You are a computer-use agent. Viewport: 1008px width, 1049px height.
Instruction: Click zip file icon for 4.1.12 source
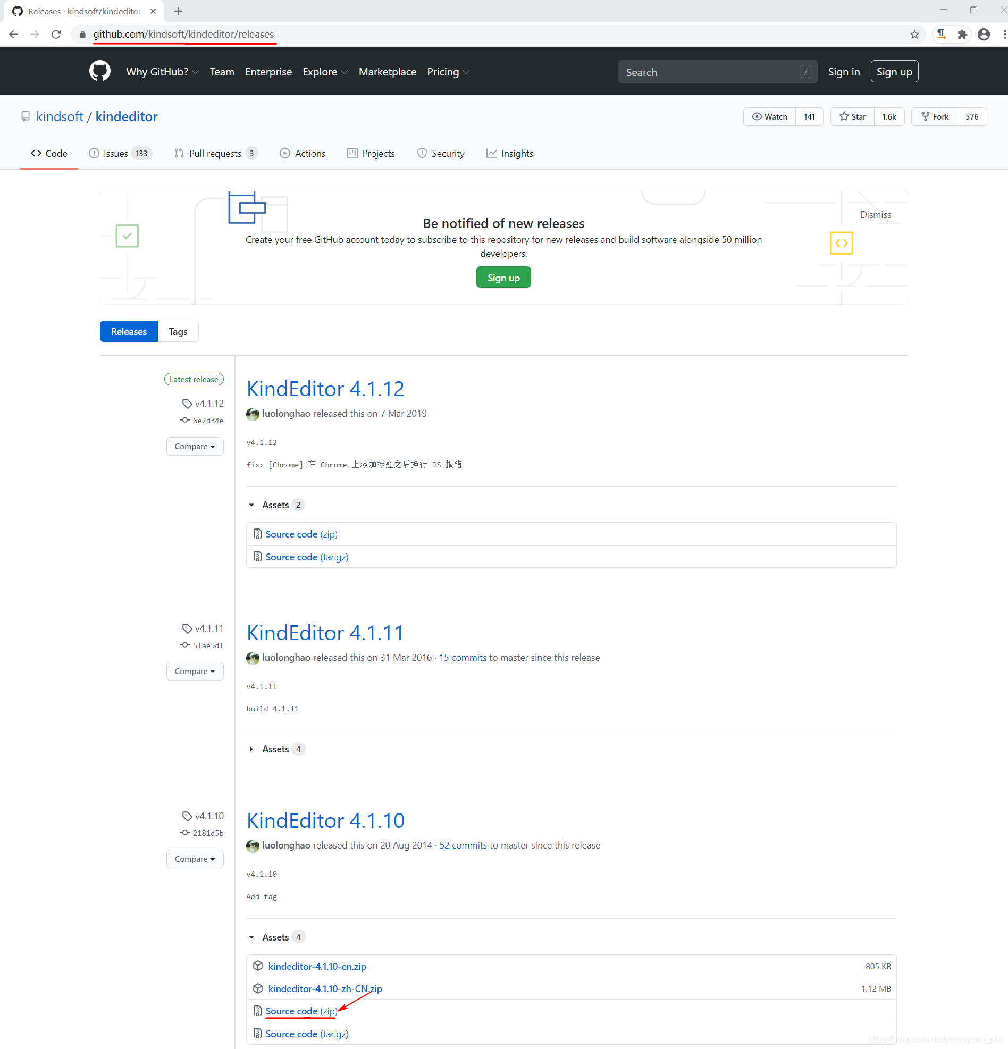pos(257,534)
